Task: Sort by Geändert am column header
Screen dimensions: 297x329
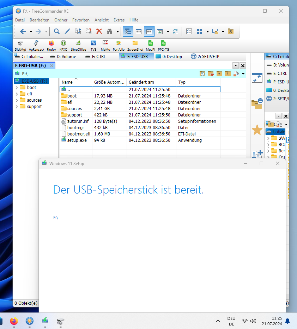Action: tap(151, 82)
